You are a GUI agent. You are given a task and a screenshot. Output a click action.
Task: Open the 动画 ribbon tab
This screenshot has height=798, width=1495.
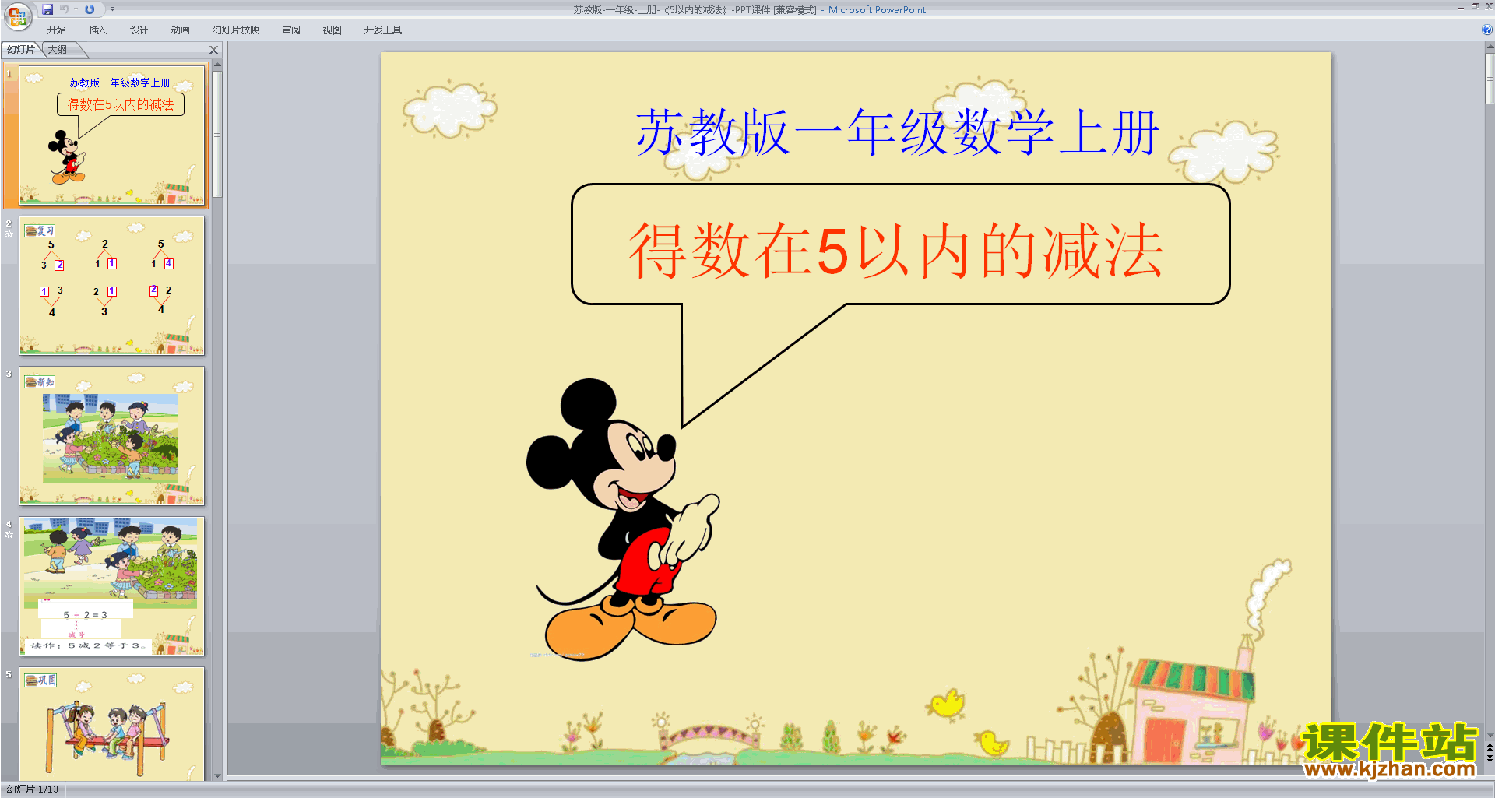pyautogui.click(x=180, y=30)
